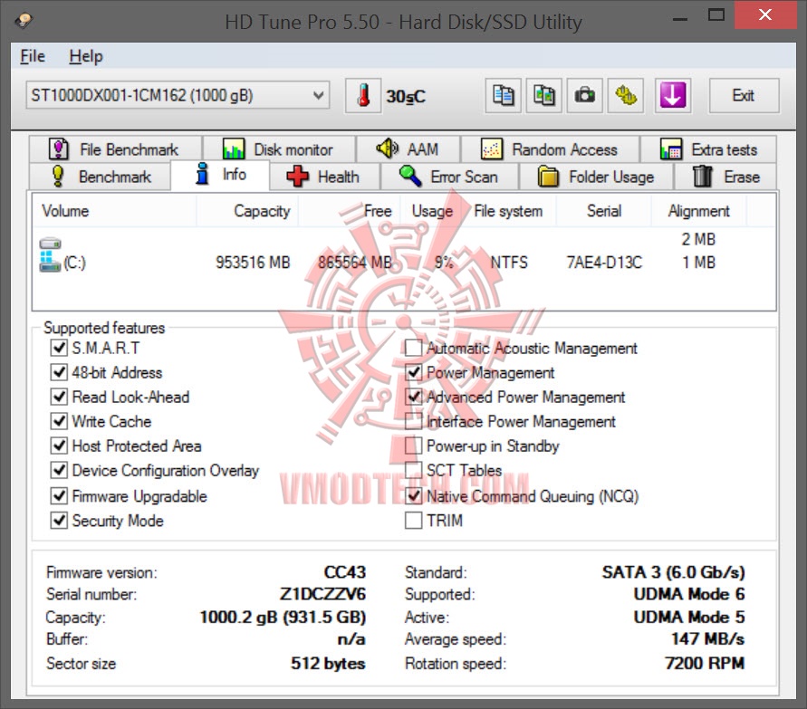Image resolution: width=807 pixels, height=709 pixels.
Task: Toggle the Security Mode checkbox
Action: tap(59, 521)
